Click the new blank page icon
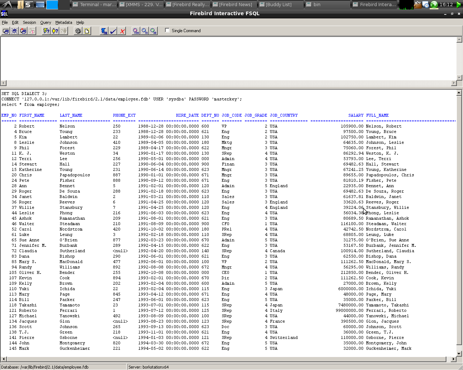Image resolution: width=463 pixels, height=370 pixels. coord(87,31)
